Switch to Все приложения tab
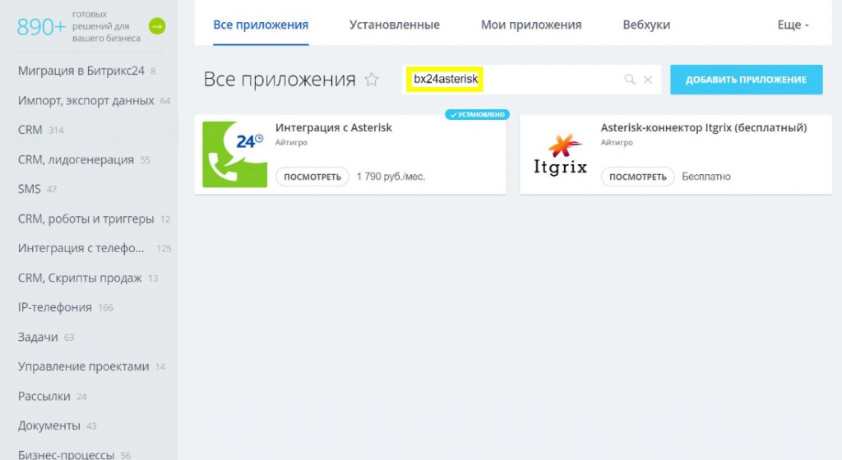 (x=261, y=25)
